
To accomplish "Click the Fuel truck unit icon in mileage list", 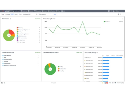I will point(85,58).
